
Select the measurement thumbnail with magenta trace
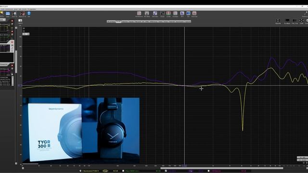[5, 72]
